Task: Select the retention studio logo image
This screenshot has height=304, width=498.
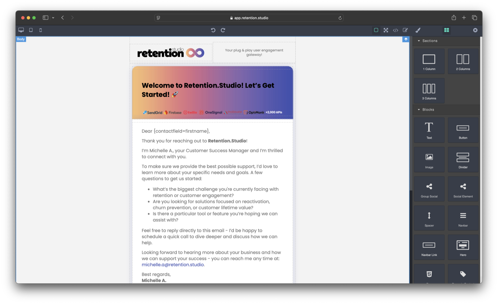Action: click(x=171, y=53)
